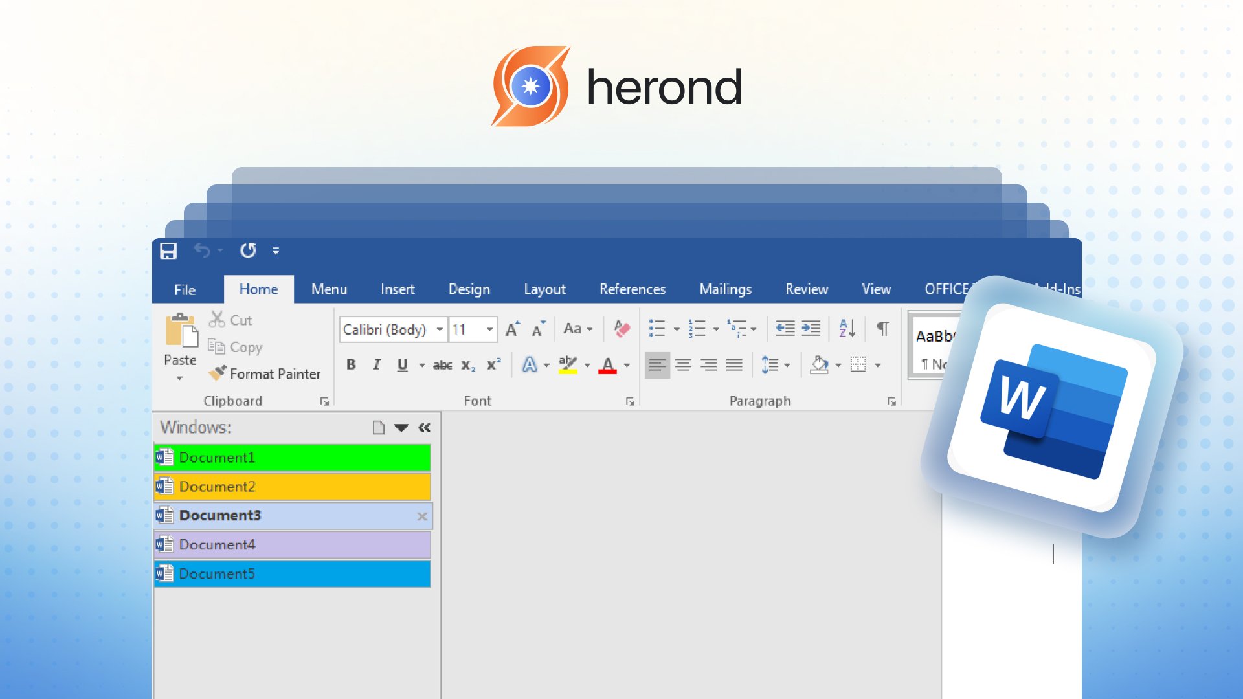Select Align Left
This screenshot has height=699, width=1243.
657,365
